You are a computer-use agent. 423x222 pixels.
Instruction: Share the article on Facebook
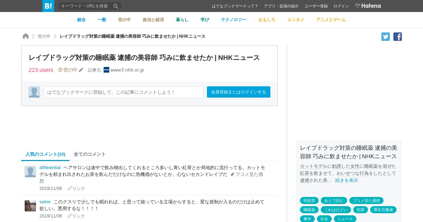pyautogui.click(x=398, y=37)
